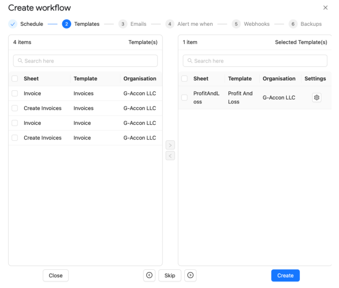Move selected templates left with arrow
339x288 pixels.
pos(170,156)
